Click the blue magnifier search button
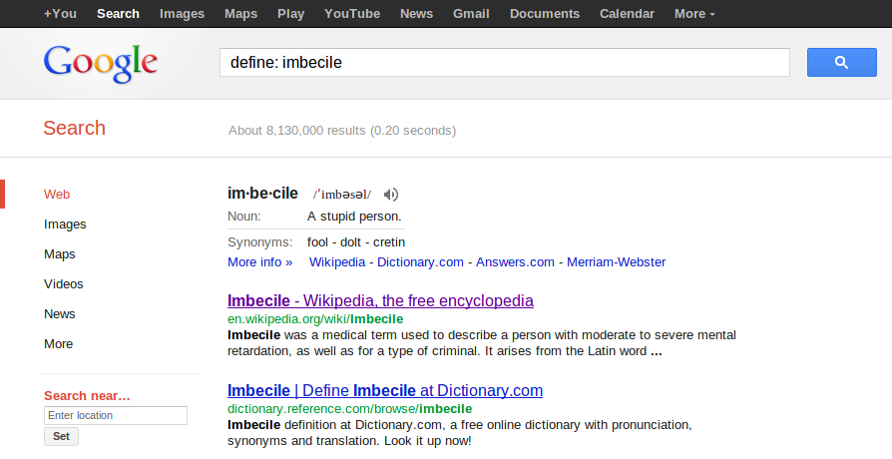 coord(841,63)
